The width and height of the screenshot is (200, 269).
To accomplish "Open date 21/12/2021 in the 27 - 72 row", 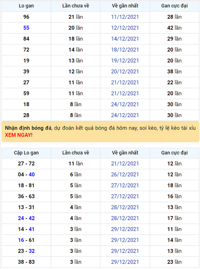I will tap(125, 163).
